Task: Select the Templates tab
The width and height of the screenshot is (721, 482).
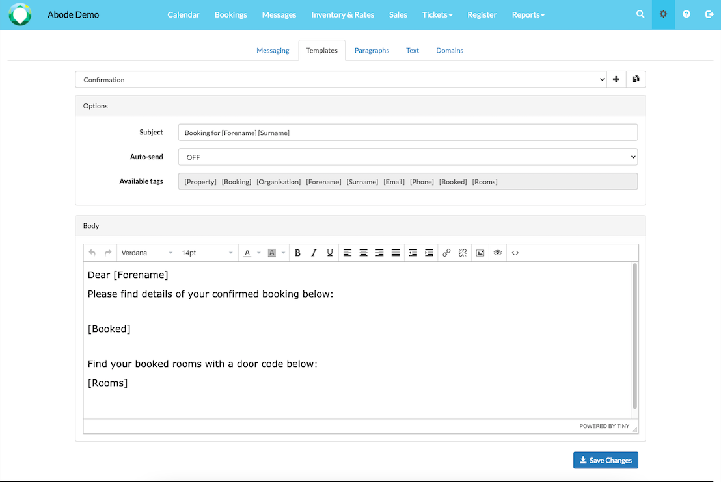Action: 322,51
